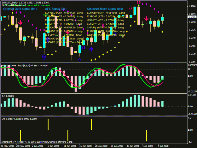Click the 25 Jun 2008 date label
Viewport: 197px width, 148px height.
coord(117,146)
